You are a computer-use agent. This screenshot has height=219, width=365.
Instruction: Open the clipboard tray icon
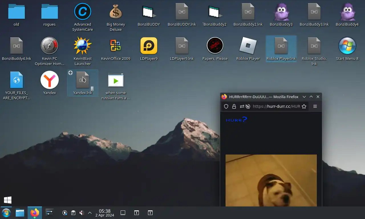[x=73, y=213]
